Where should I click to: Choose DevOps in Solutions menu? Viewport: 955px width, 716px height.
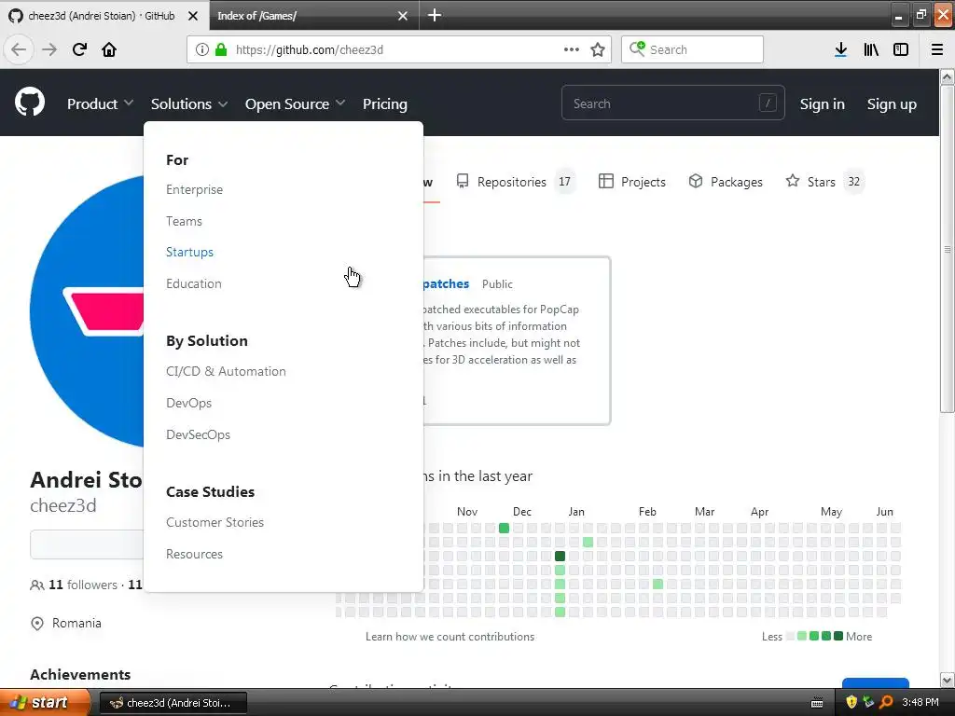pyautogui.click(x=188, y=403)
